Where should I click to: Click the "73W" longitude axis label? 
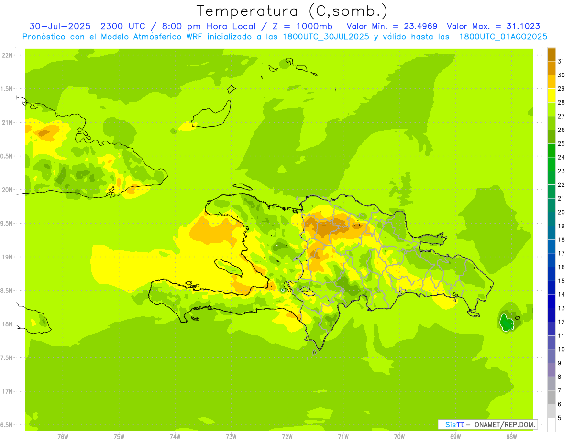(231, 436)
